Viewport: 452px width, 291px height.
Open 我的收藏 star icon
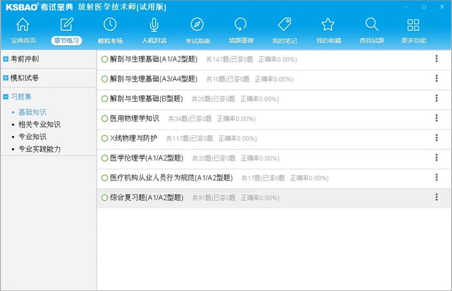(x=328, y=25)
